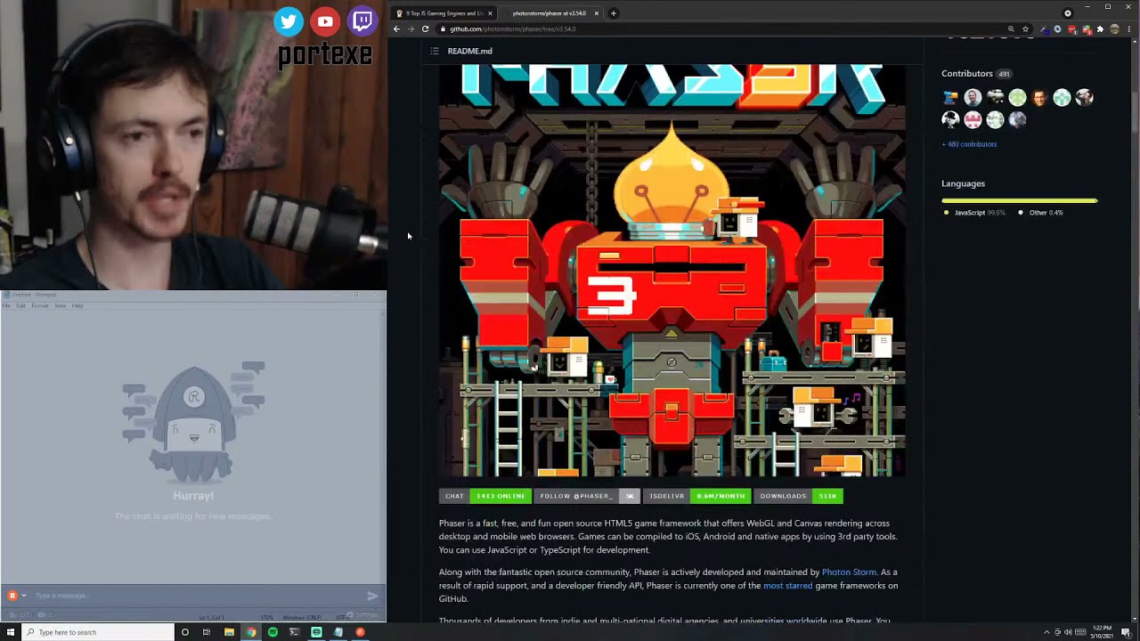
Task: Close the '9 Top JS Gaming Engines' tab
Action: click(x=490, y=13)
